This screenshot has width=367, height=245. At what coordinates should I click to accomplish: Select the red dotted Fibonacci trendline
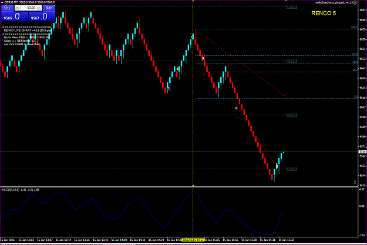(x=241, y=63)
